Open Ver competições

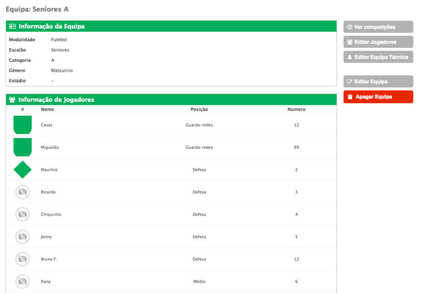point(378,27)
